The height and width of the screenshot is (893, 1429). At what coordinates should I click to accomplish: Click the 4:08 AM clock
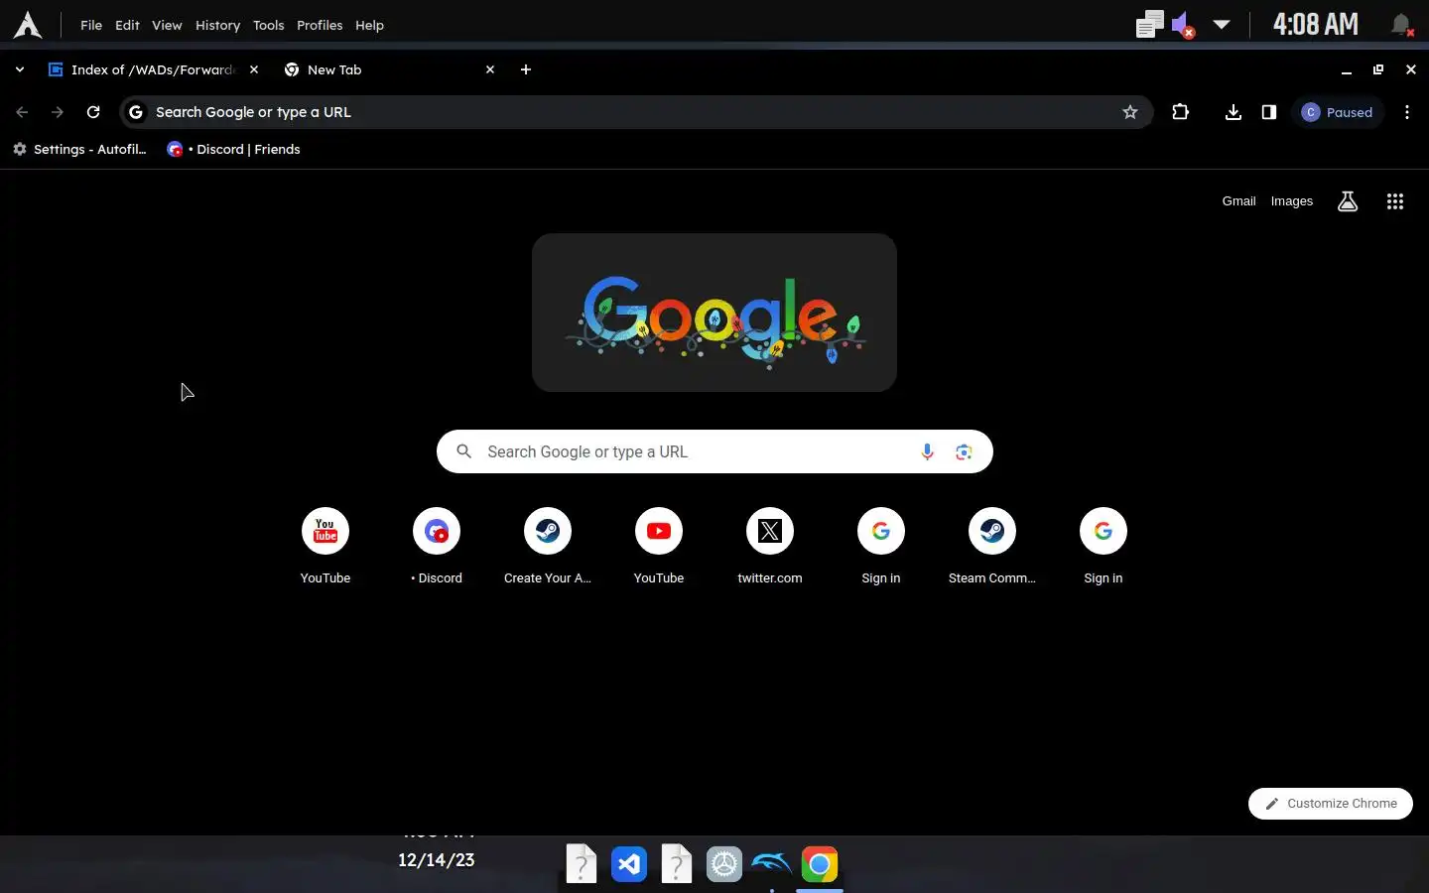tap(1316, 25)
